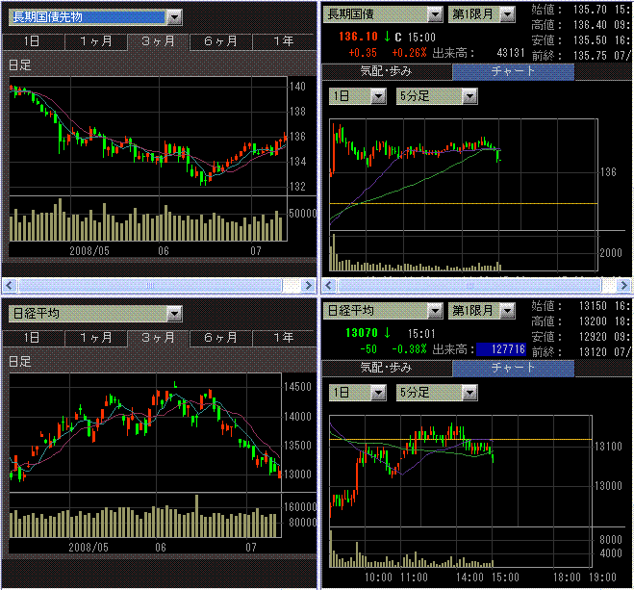The width and height of the screenshot is (634, 590).
Task: Switch to 気配・歩み tab for 長期国債
Action: [386, 72]
